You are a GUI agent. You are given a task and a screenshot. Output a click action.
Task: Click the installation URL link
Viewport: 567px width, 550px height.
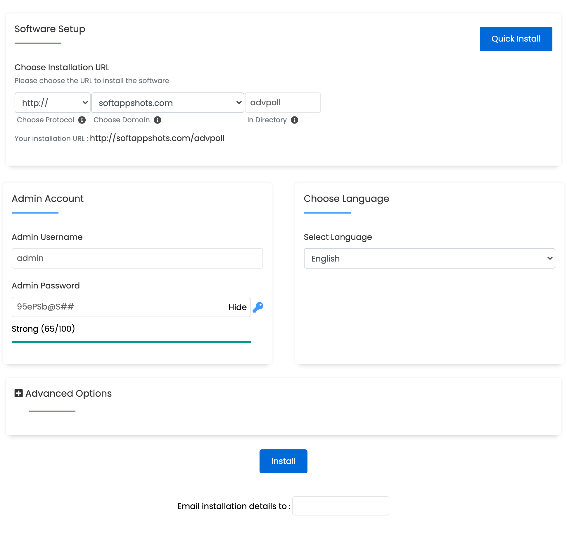157,138
